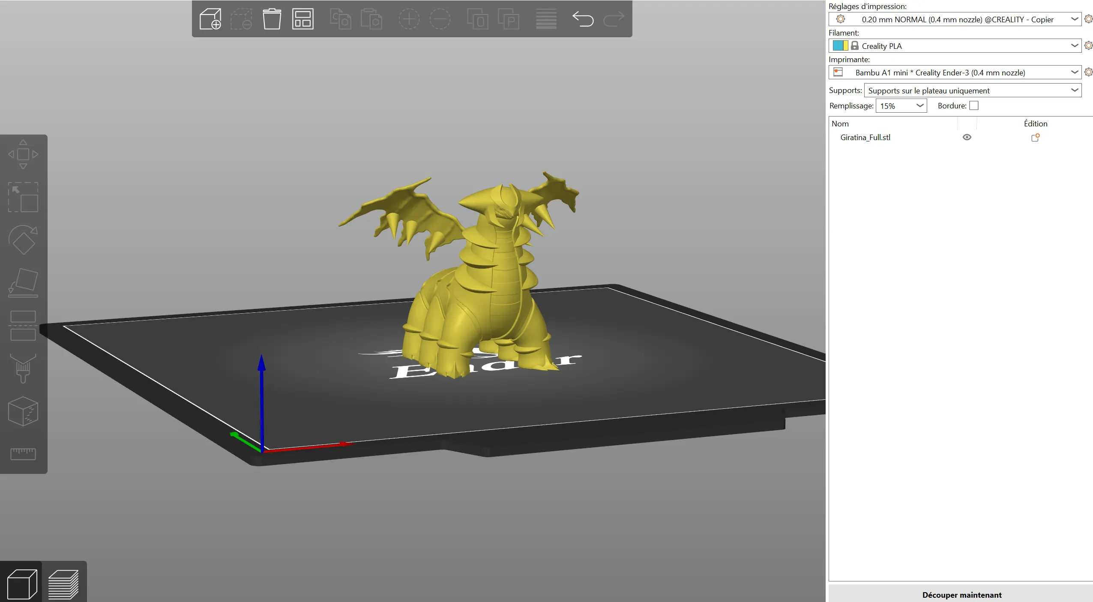Click the lock icon beside Creality PLA
This screenshot has height=602, width=1093.
[x=854, y=45]
